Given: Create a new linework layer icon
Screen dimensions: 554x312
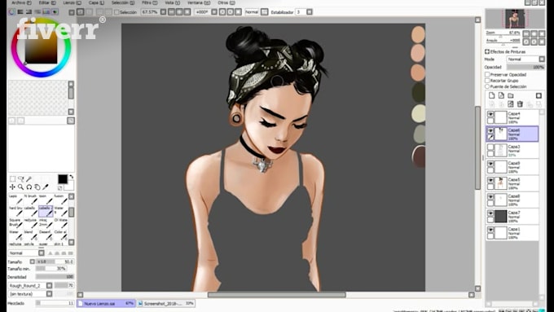Looking at the screenshot, I should point(501,95).
